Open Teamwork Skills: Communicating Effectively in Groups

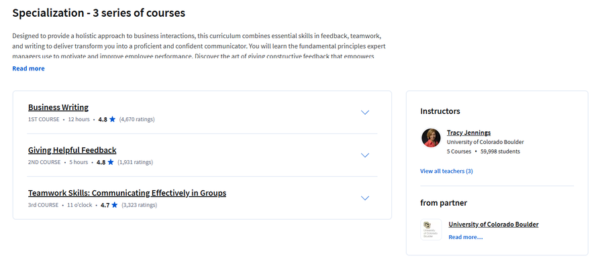point(127,193)
